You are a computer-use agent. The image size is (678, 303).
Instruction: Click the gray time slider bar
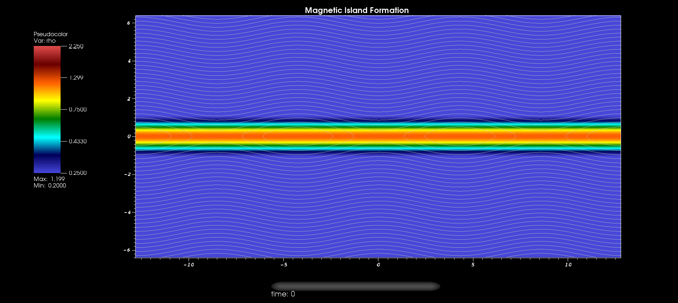pos(356,286)
